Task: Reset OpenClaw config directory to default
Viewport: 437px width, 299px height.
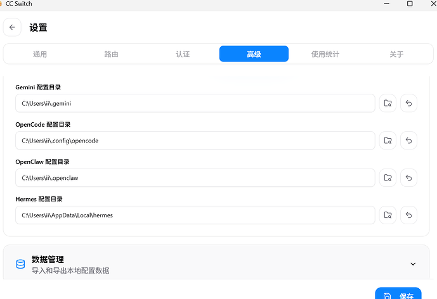Action: click(x=408, y=178)
